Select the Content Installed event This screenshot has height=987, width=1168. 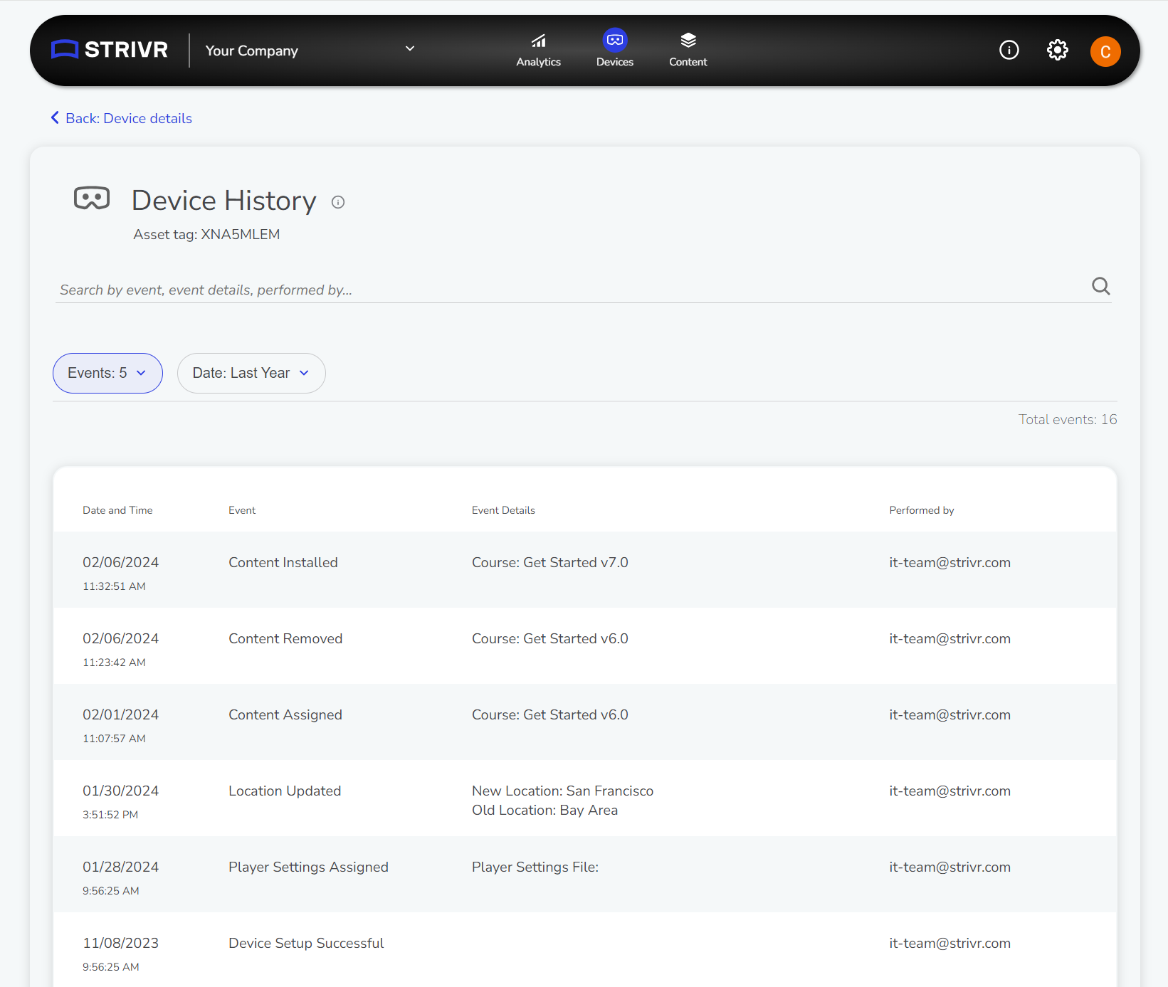(x=283, y=562)
